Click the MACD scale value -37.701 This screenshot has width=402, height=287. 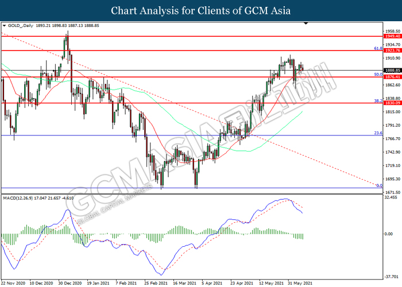click(x=392, y=277)
